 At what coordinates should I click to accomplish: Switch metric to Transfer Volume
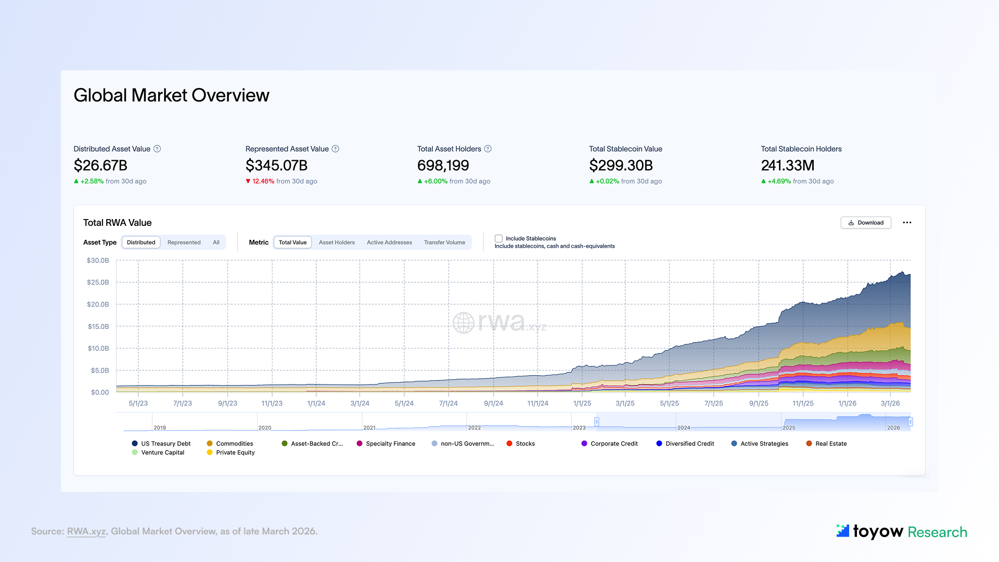click(x=444, y=242)
